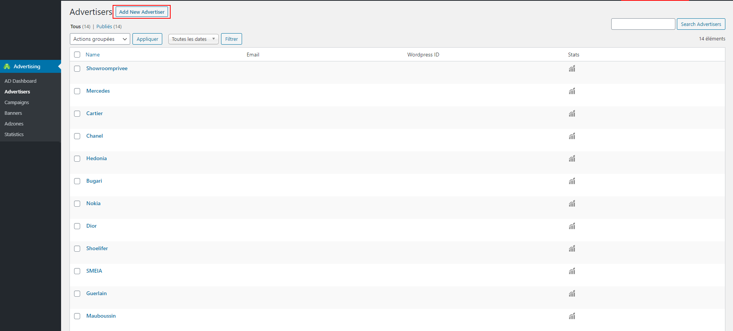Click the Filtrer button
Viewport: 733px width, 331px height.
(231, 39)
